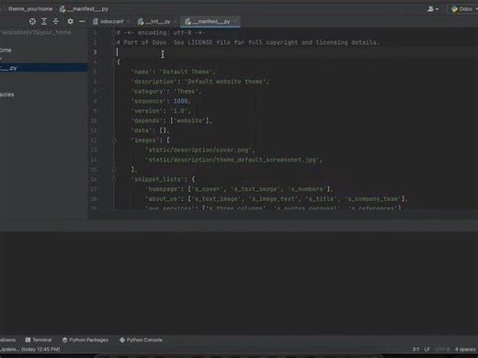Click the Update status message in status bar
This screenshot has height=358, width=478.
click(x=30, y=349)
